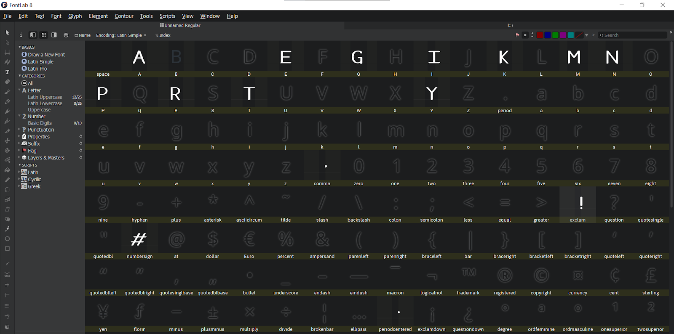This screenshot has width=674, height=334.
Task: Toggle the glyph grid cells view
Action: tap(43, 35)
